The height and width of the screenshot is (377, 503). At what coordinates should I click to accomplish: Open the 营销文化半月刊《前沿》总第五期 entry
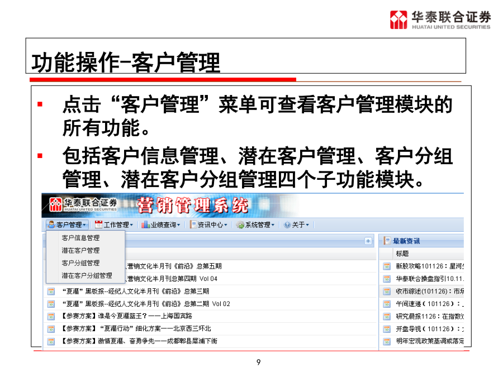174,266
